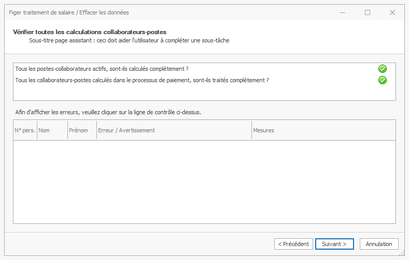Sort by the N° pers. column header

[x=25, y=130]
